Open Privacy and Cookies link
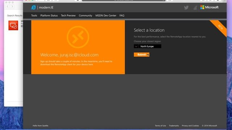This screenshot has width=232, height=130. [190, 126]
